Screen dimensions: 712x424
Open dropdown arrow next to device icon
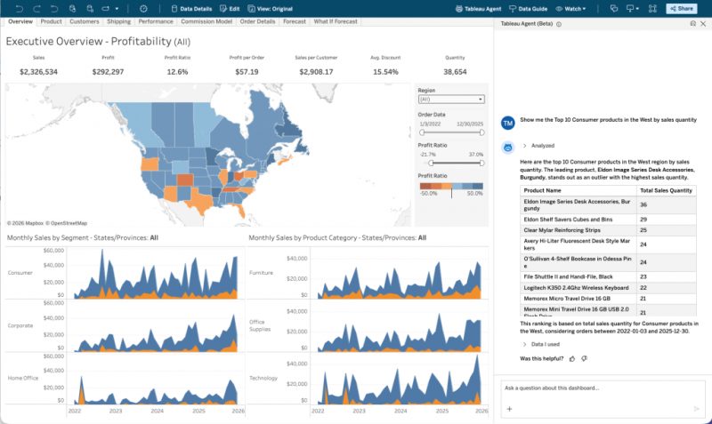pyautogui.click(x=117, y=9)
